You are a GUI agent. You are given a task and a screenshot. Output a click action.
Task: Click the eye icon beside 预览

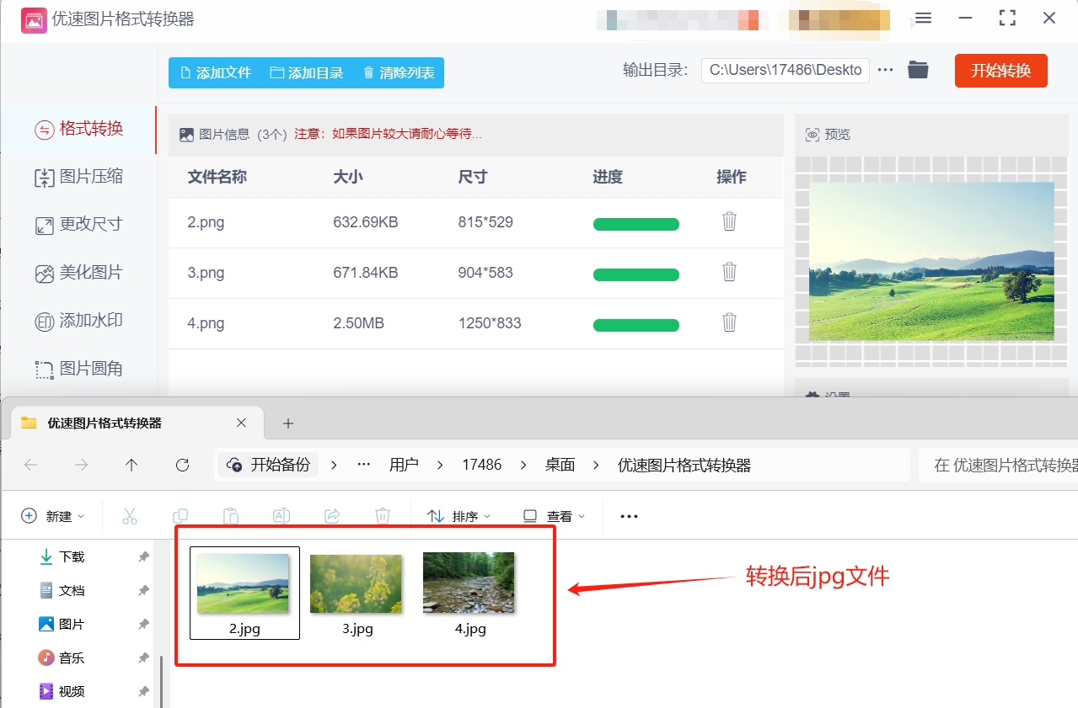pos(813,135)
